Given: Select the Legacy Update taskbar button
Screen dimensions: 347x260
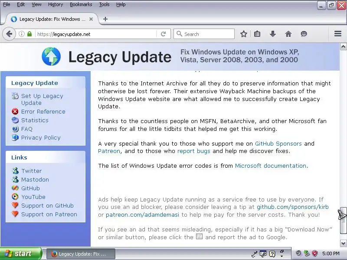Looking at the screenshot, I should pos(81,254).
